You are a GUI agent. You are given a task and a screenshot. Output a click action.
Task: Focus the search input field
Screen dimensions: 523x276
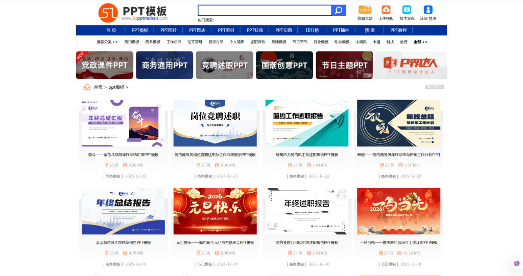click(265, 10)
